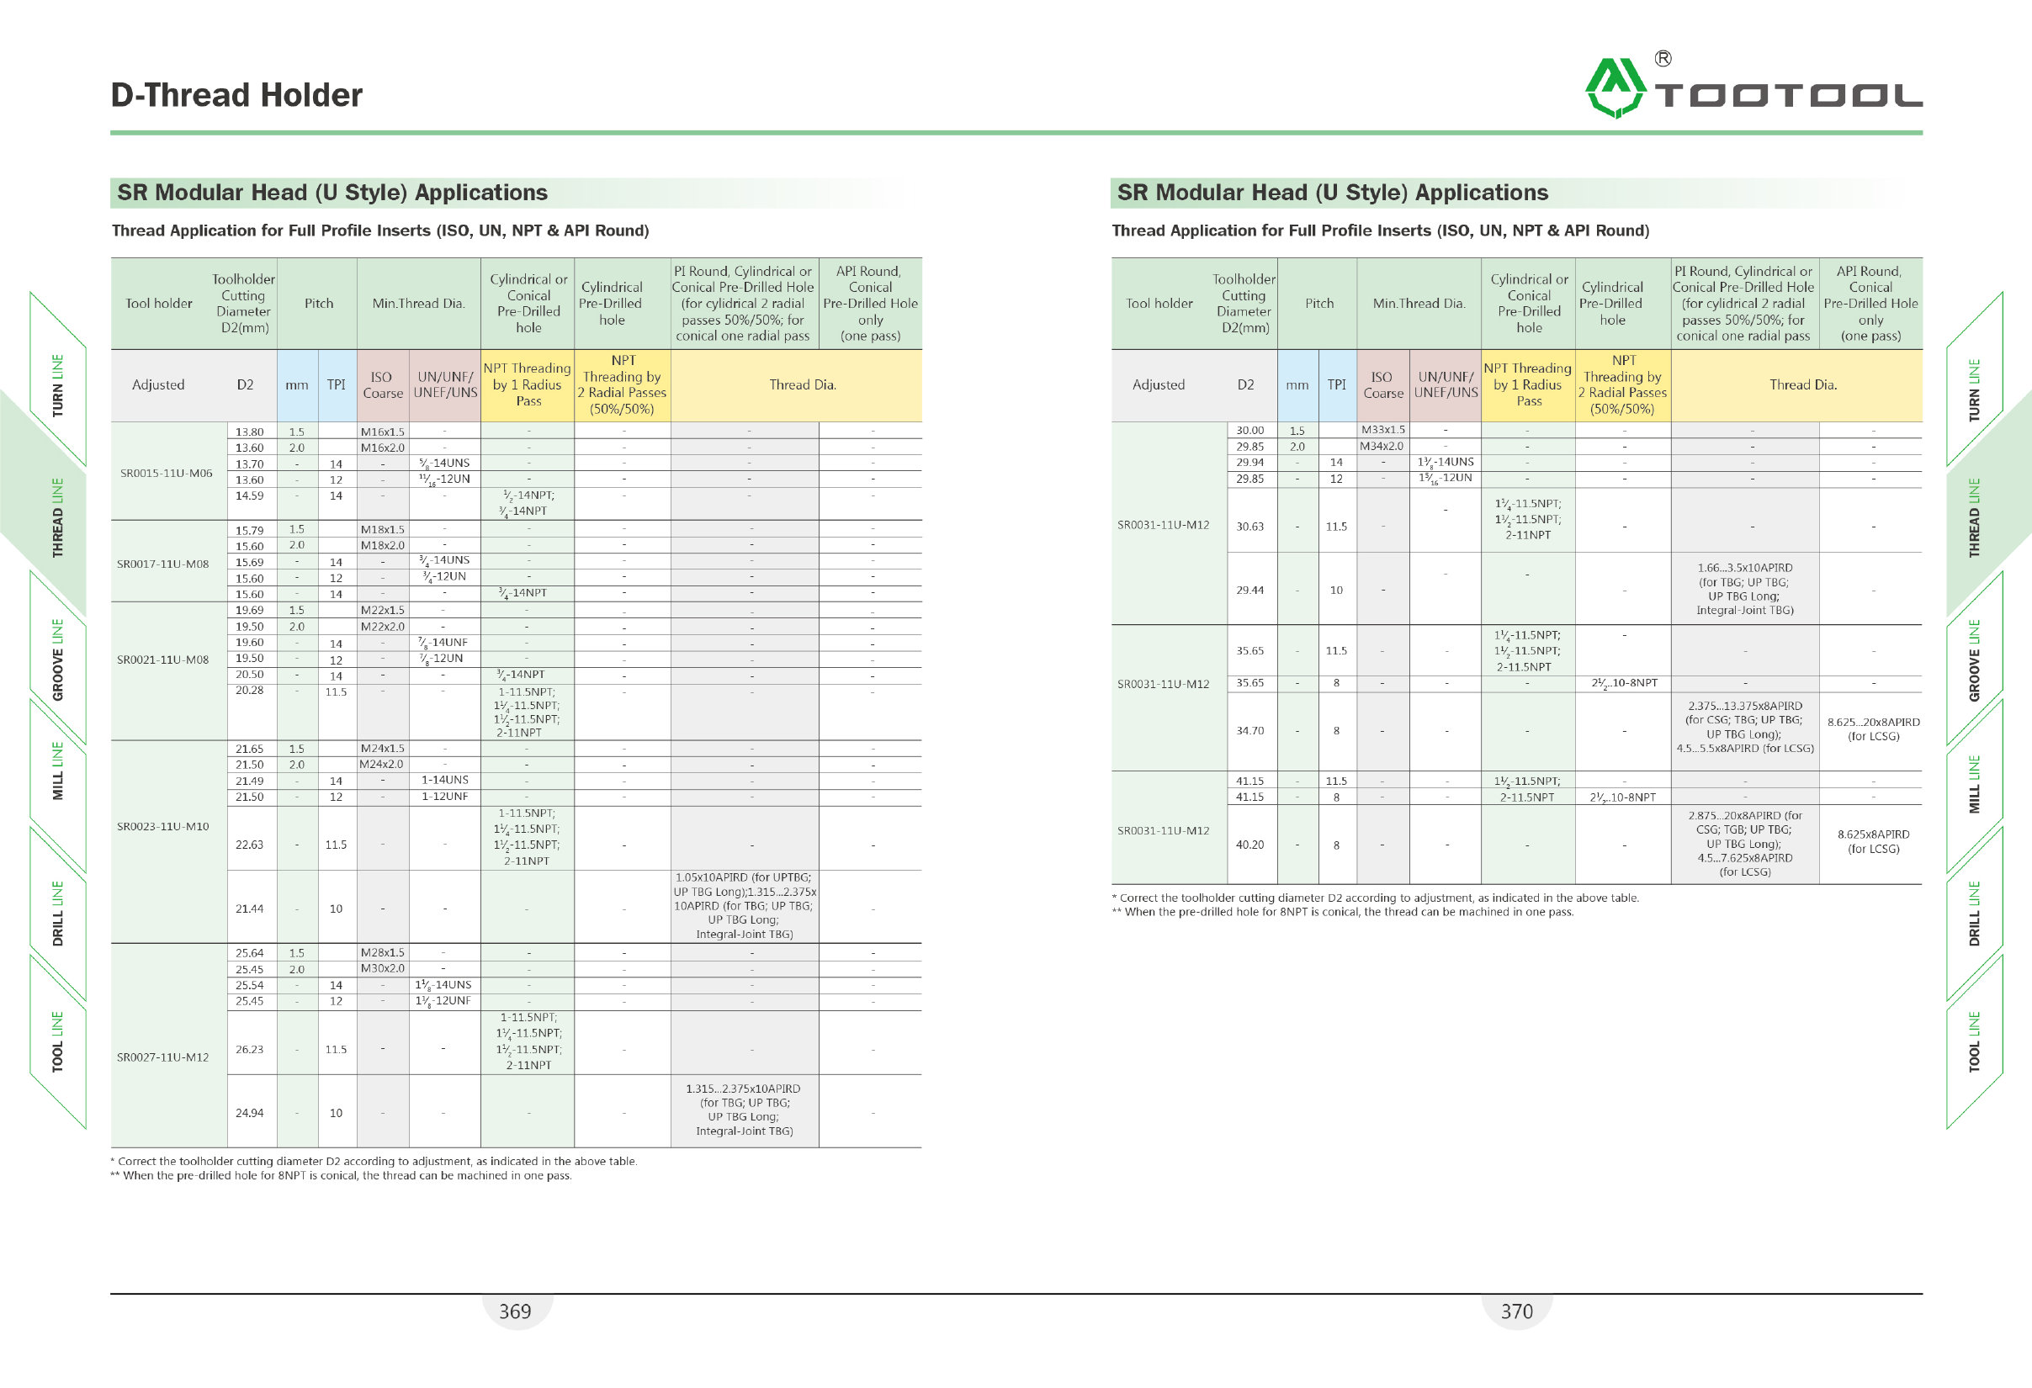Image resolution: width=2032 pixels, height=1388 pixels.
Task: Click D2 value 21.44
Action: coord(249,909)
